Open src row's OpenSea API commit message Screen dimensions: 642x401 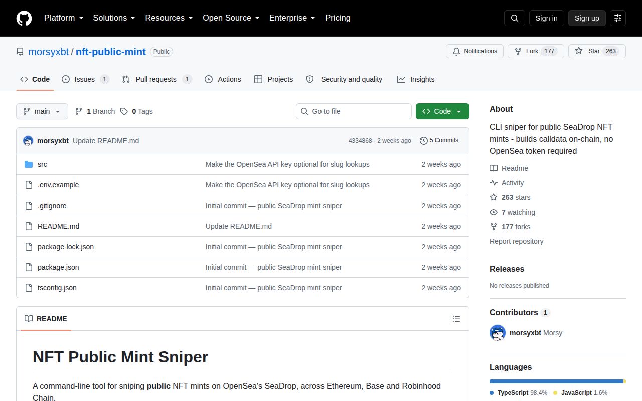287,164
